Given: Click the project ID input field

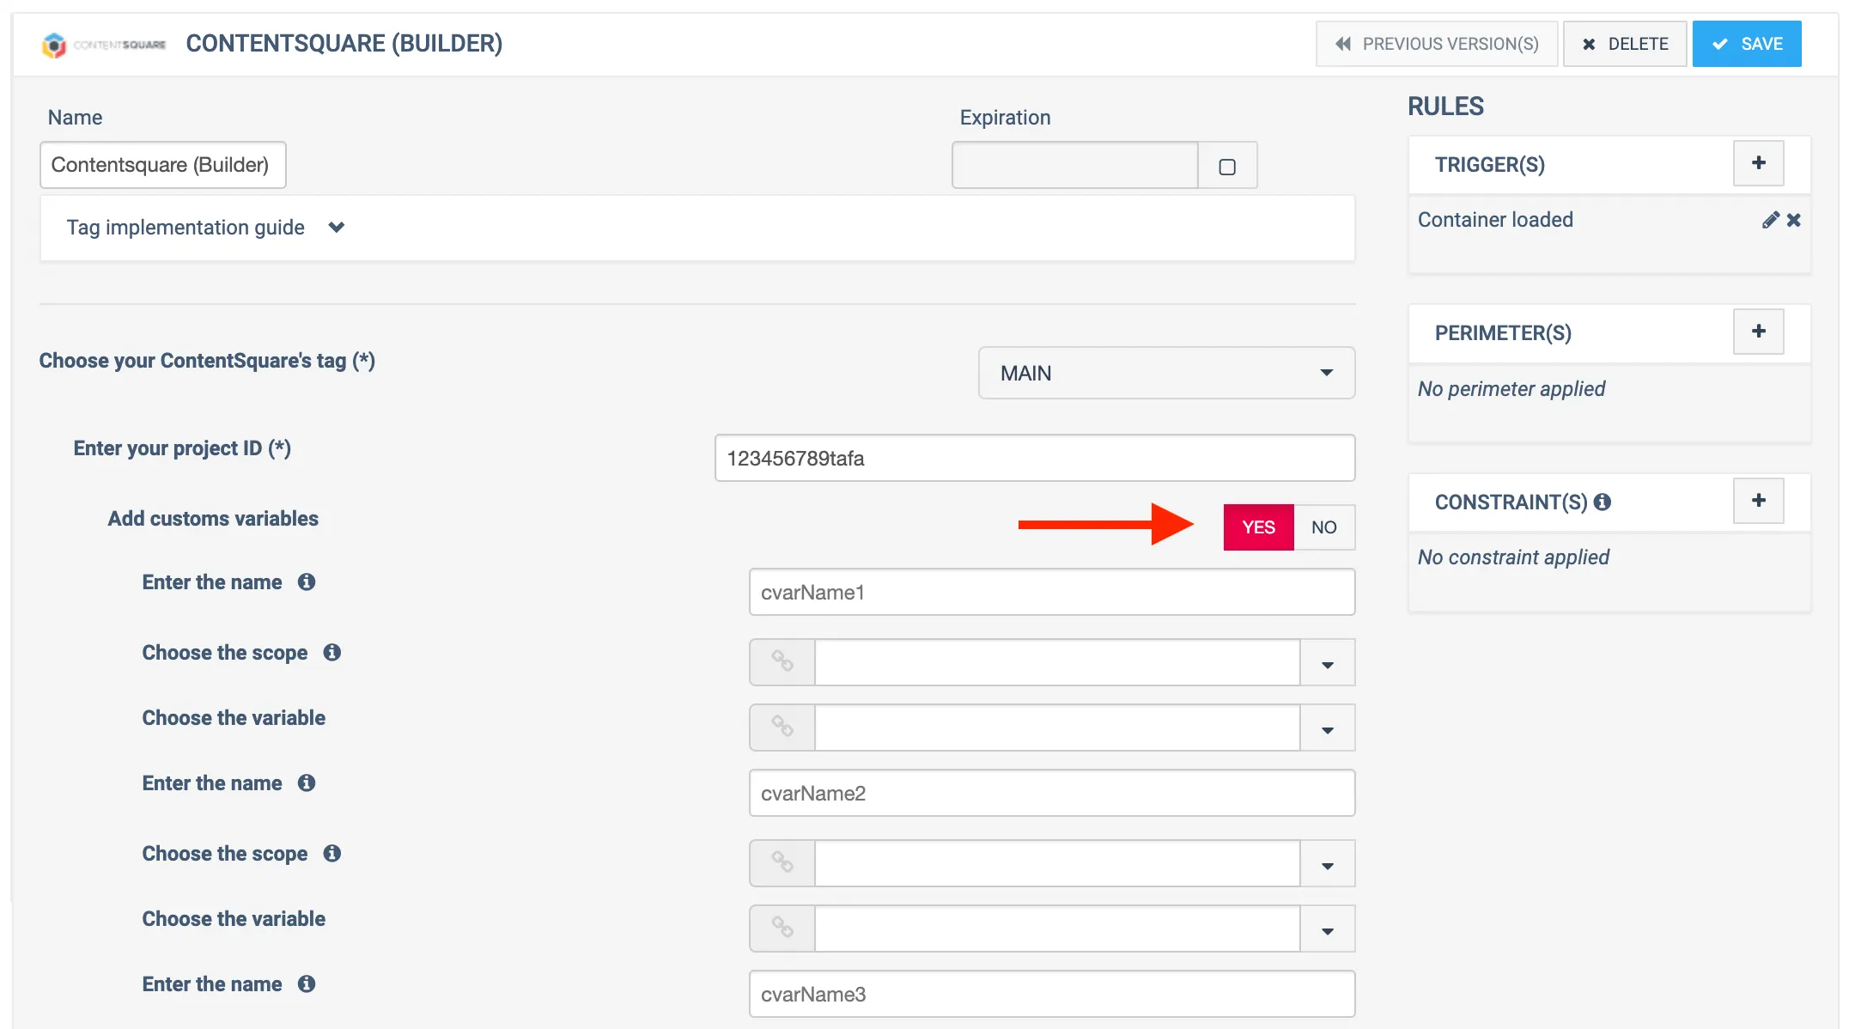Looking at the screenshot, I should point(1034,458).
